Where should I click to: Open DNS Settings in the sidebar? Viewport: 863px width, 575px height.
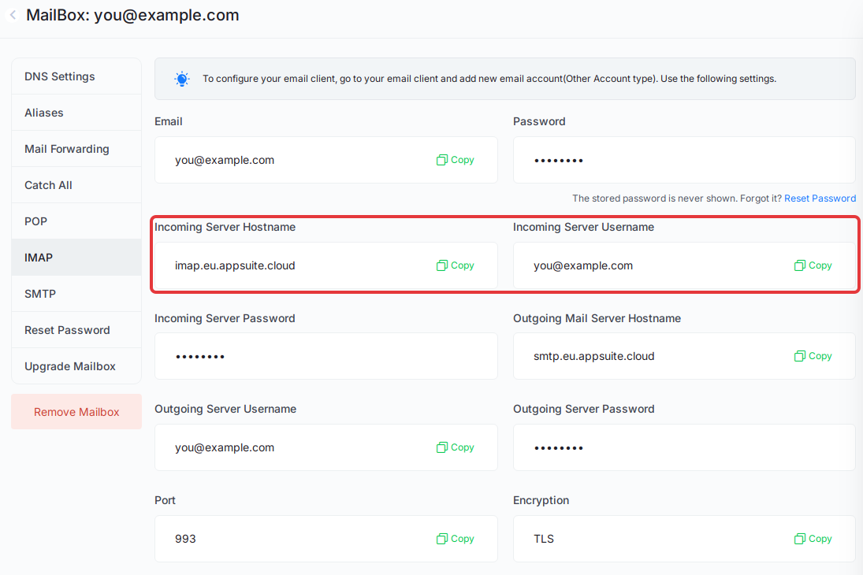[76, 76]
